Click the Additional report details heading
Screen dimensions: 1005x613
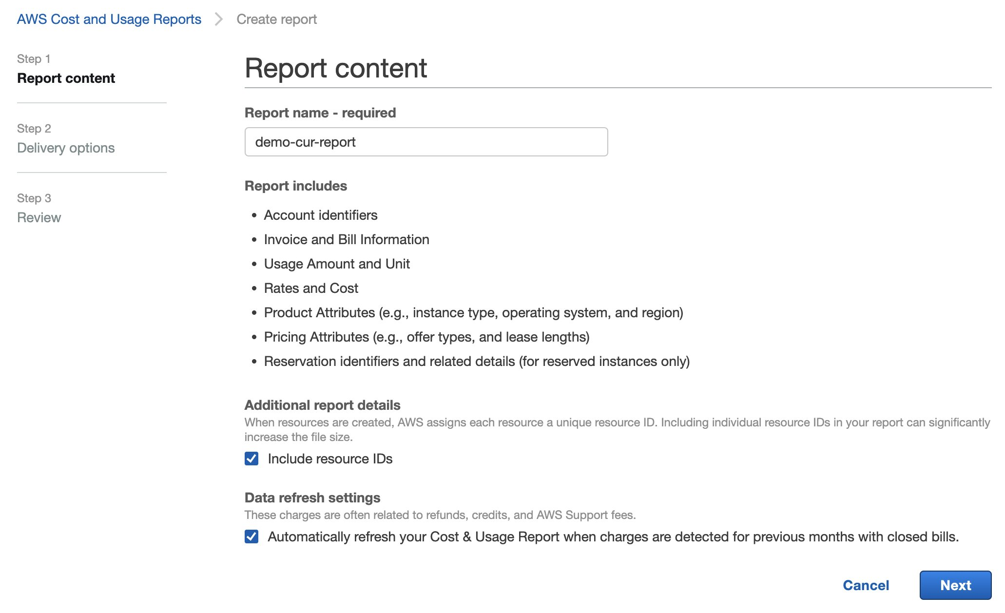[x=323, y=405]
